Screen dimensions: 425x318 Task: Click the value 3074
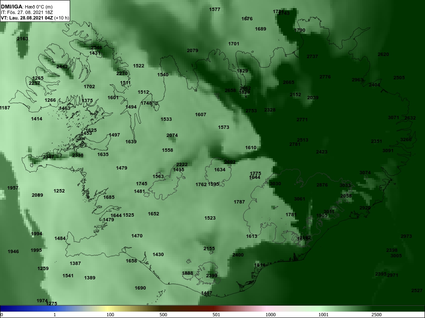coord(365,173)
